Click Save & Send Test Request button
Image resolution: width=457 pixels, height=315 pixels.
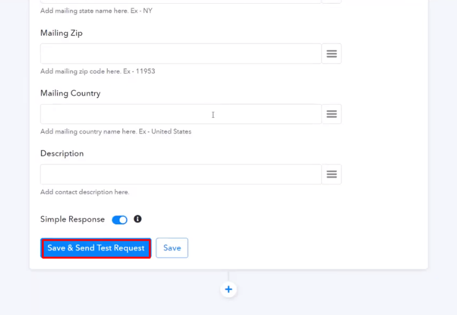(96, 248)
